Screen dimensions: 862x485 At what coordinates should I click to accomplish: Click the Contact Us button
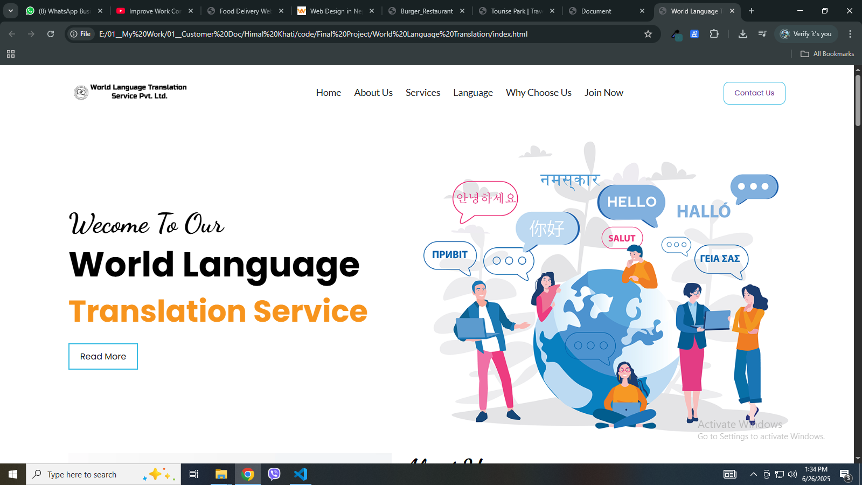click(x=754, y=93)
